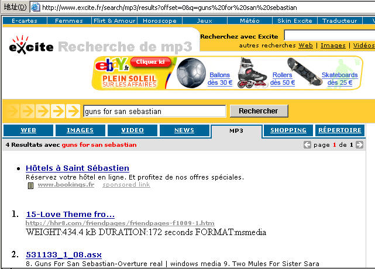Image resolution: width=375 pixels, height=269 pixels.
Task: Click the skateboard image in banner
Action: (304, 71)
